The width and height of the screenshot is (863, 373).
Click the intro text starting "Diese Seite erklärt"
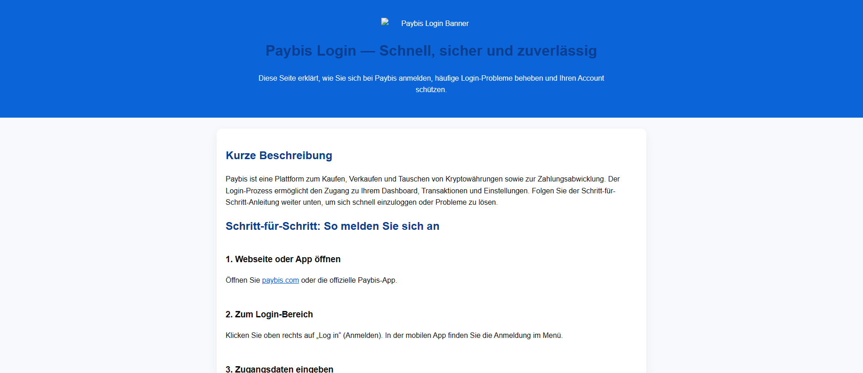(431, 84)
